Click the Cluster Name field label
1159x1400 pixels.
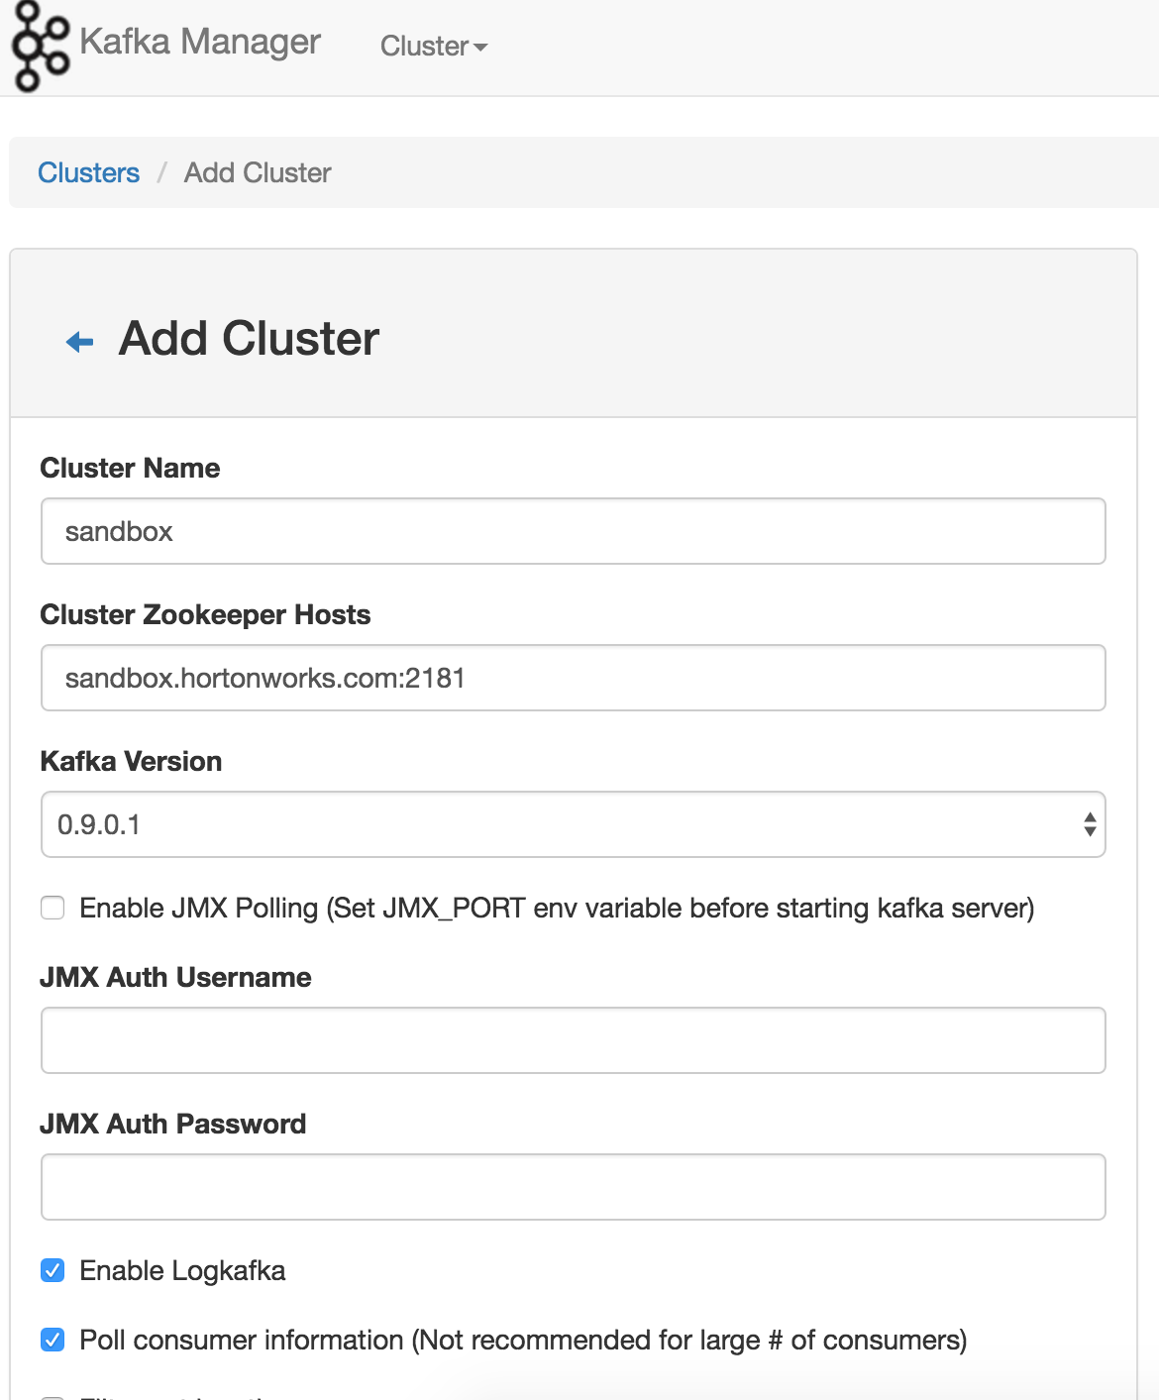coord(130,468)
